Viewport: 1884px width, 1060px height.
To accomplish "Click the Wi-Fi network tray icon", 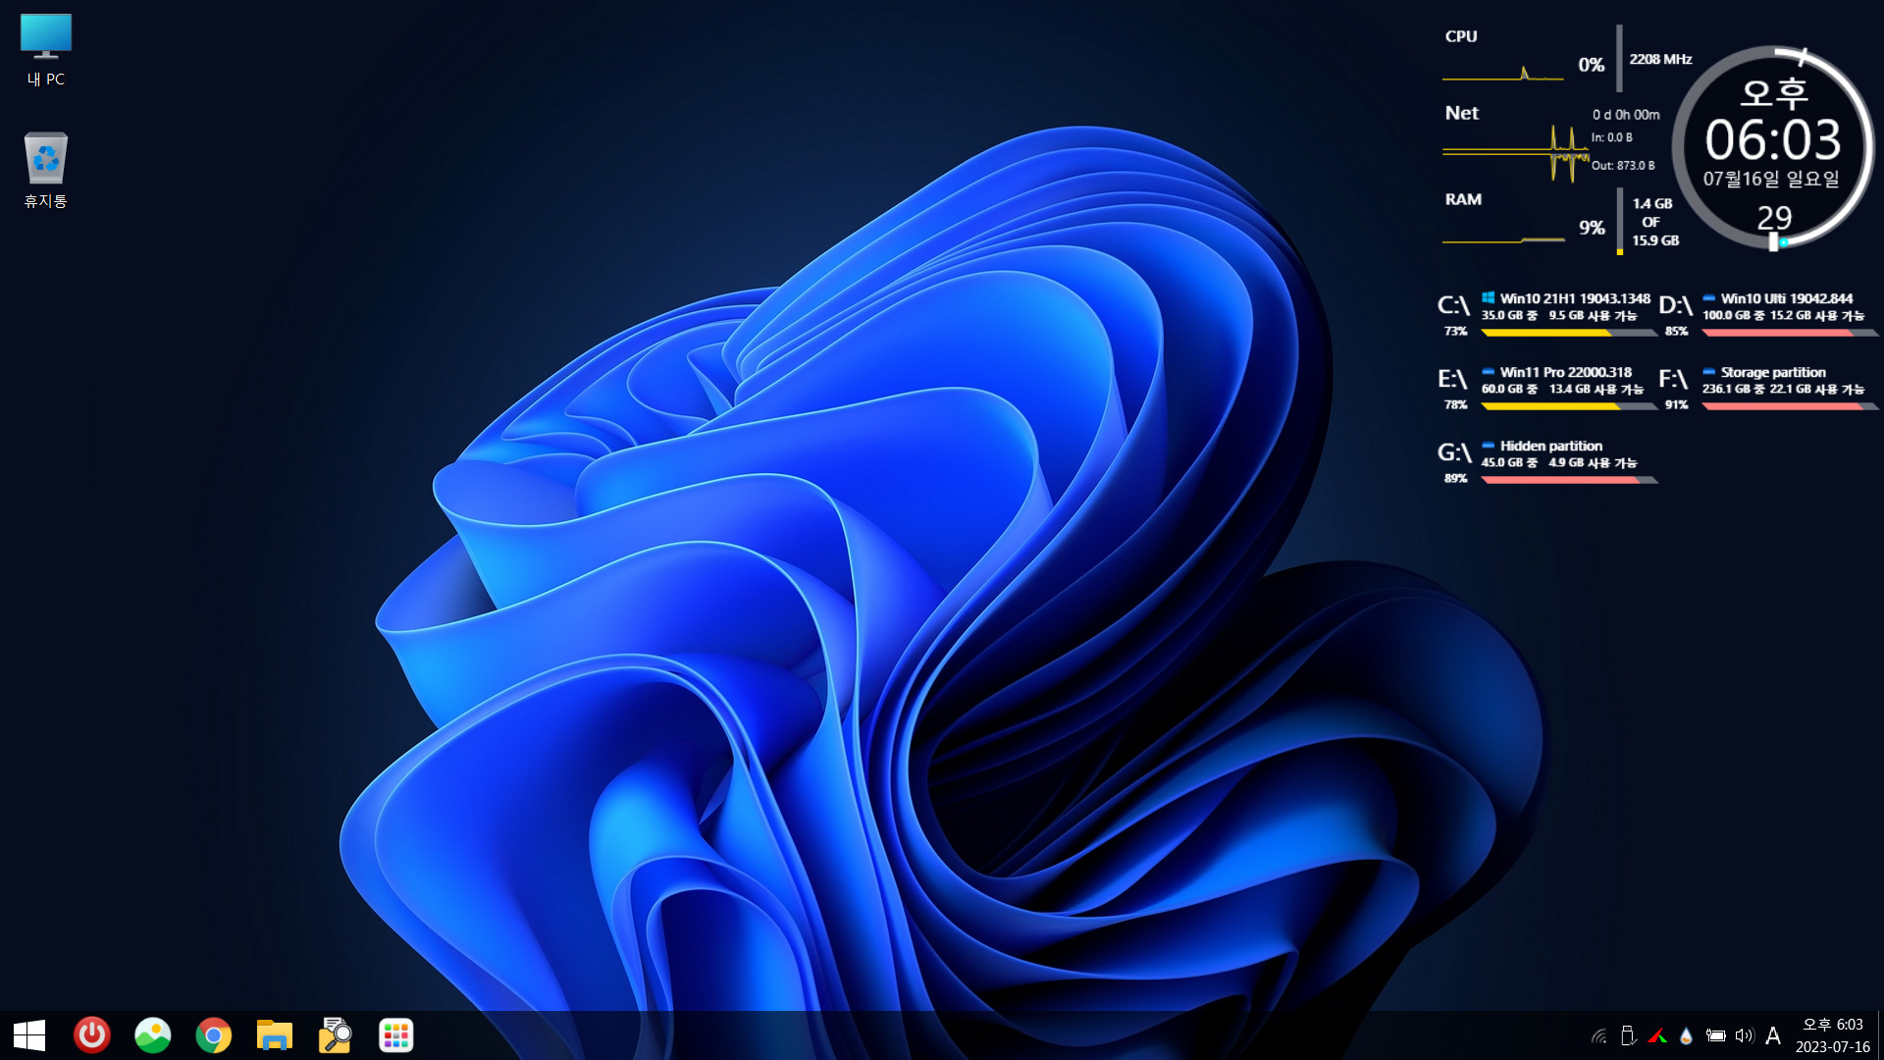I will pos(1599,1035).
